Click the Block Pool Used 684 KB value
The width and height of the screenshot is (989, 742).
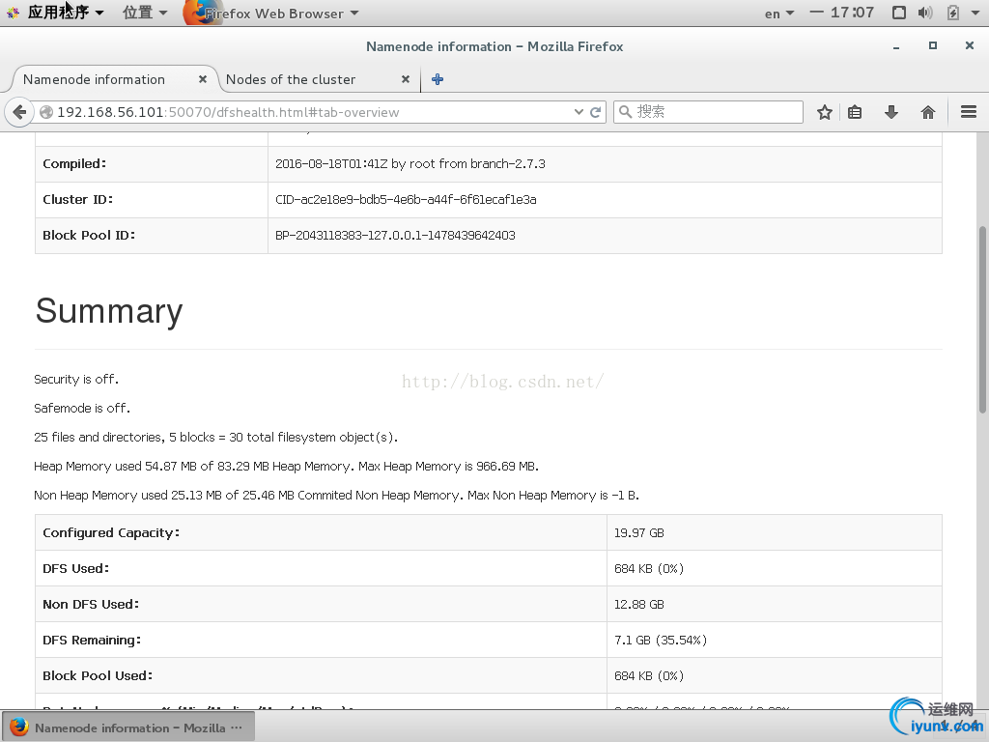pyautogui.click(x=649, y=675)
